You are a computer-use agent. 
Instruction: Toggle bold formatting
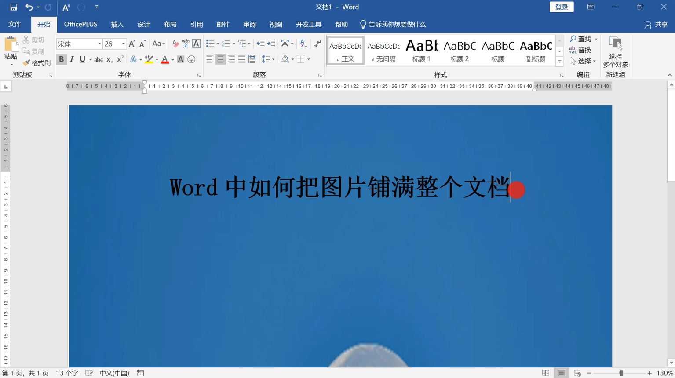click(62, 59)
